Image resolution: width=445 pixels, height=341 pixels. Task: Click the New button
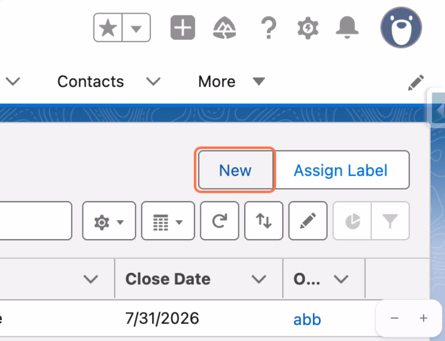[x=236, y=170]
